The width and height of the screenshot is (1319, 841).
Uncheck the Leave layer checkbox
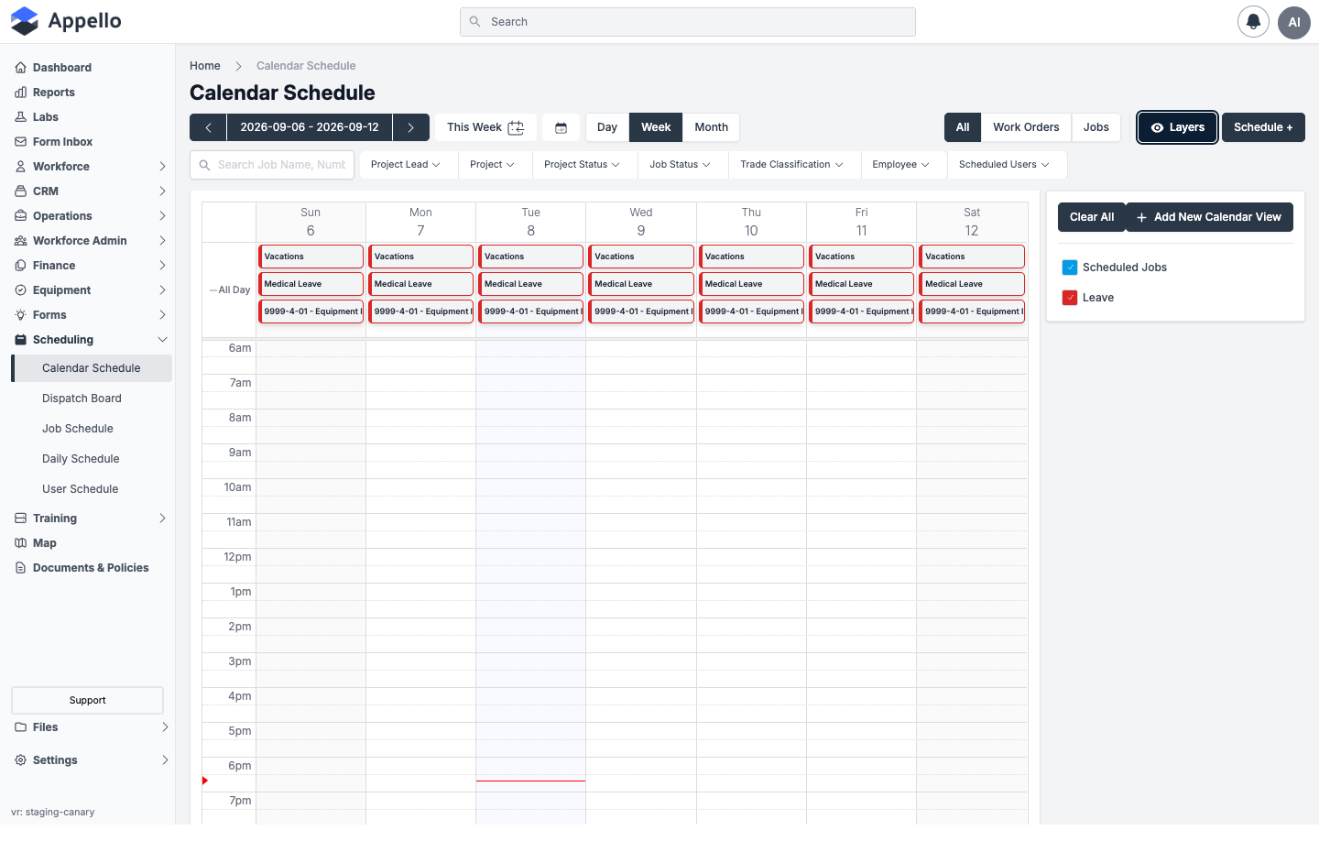1070,298
